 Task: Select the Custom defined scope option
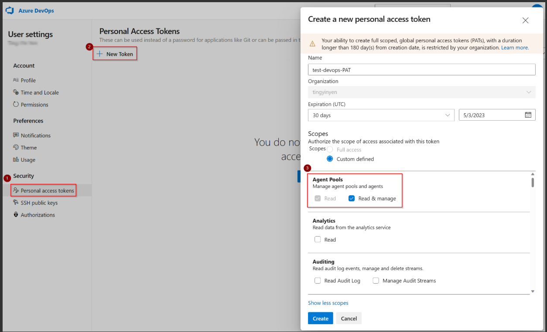[330, 159]
